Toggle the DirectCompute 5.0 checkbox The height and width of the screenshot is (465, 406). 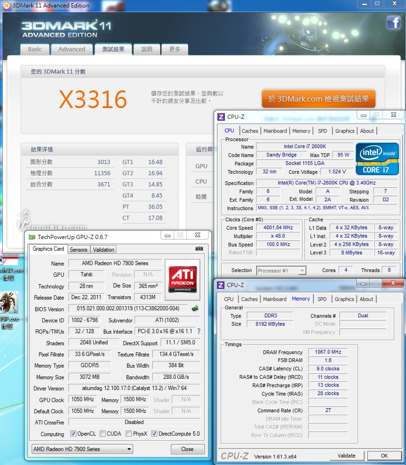pos(154,434)
